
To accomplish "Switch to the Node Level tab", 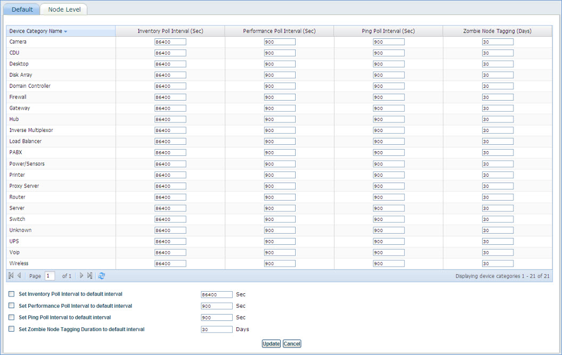I will (x=63, y=9).
